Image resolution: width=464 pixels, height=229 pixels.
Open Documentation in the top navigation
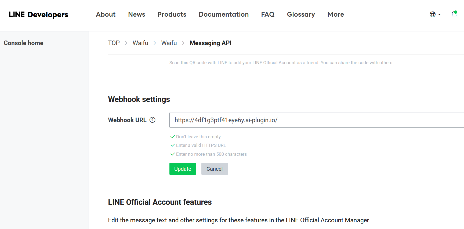click(223, 14)
